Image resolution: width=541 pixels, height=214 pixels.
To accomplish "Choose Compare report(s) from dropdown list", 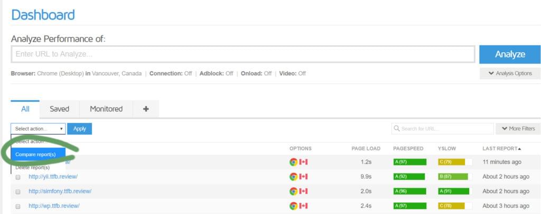I will coord(36,154).
